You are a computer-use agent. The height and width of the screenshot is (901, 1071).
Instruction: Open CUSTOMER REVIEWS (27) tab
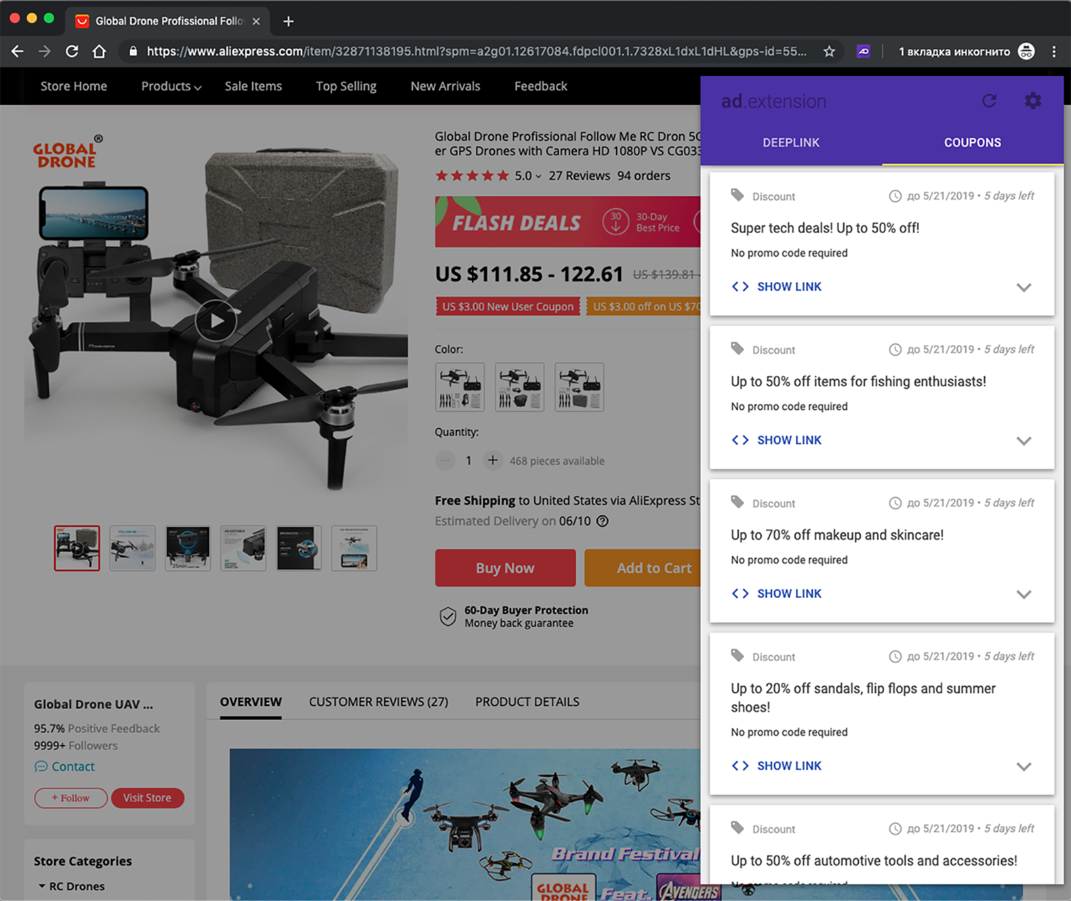click(378, 702)
